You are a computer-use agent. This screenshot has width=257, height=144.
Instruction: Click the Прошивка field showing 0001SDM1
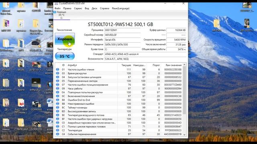click(x=122, y=30)
